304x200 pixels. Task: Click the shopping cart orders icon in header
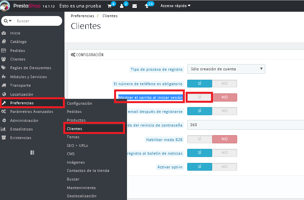point(109,6)
